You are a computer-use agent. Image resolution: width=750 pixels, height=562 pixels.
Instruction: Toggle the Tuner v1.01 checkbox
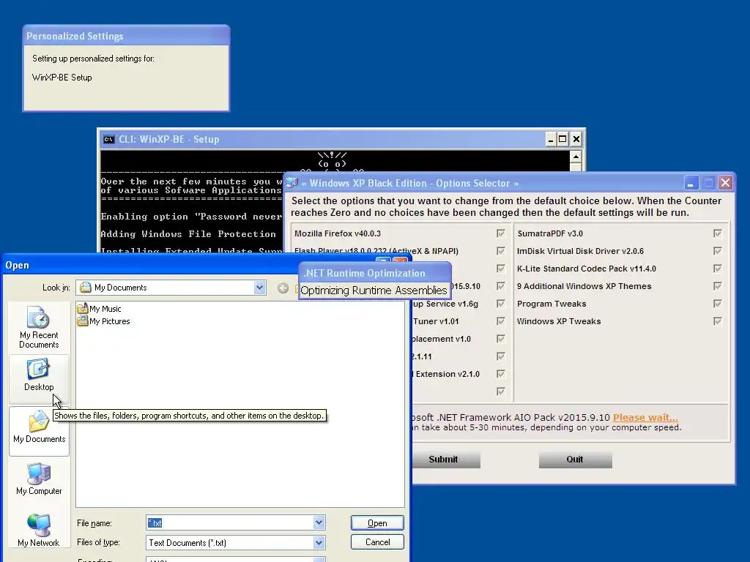tap(500, 321)
